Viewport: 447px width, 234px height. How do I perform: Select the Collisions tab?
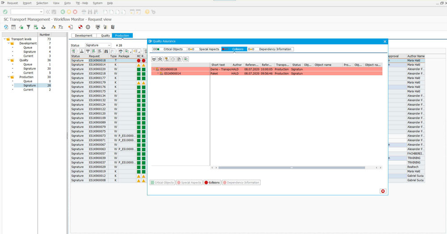coord(234,49)
